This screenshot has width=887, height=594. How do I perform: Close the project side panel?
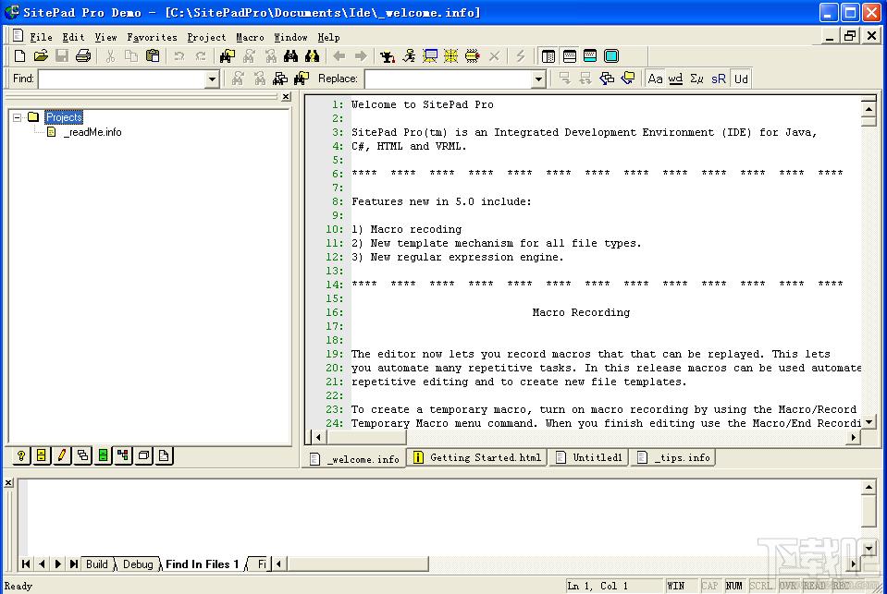(x=286, y=97)
